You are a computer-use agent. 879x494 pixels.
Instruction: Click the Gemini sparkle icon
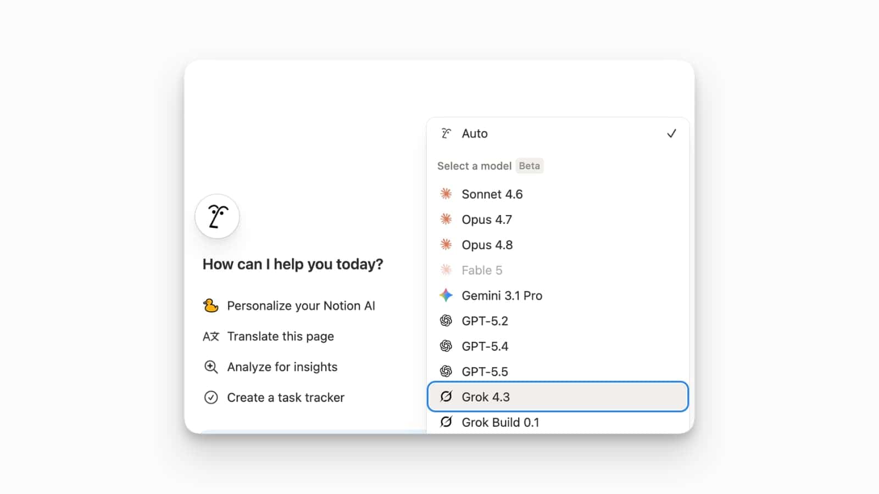(446, 295)
